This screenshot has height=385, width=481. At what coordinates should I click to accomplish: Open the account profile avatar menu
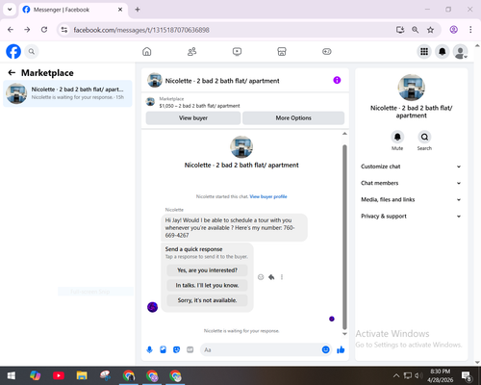click(x=460, y=51)
